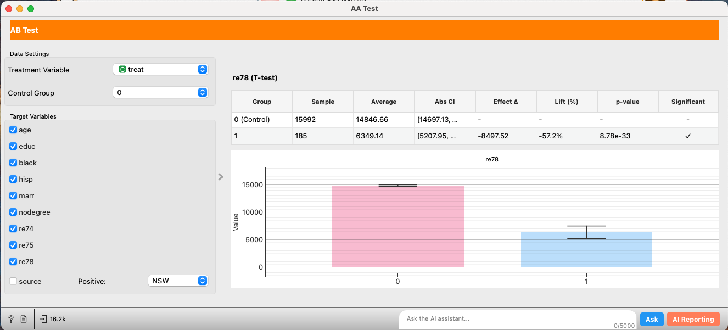Click the help question mark icon
Image resolution: width=728 pixels, height=330 pixels.
pyautogui.click(x=11, y=319)
